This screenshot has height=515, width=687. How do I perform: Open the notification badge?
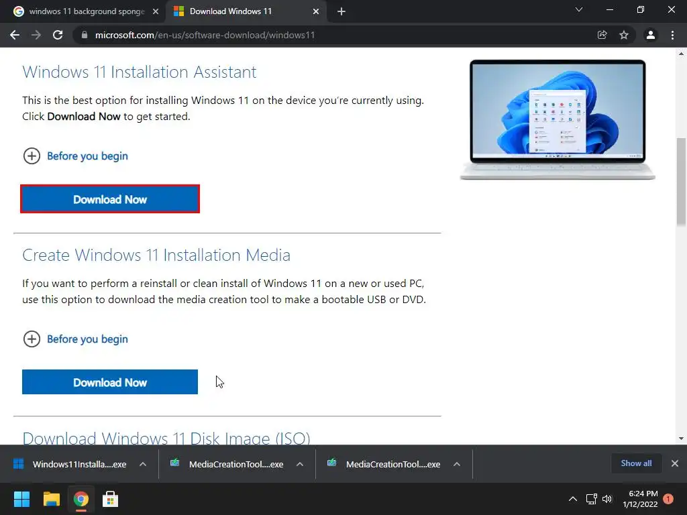tap(669, 499)
